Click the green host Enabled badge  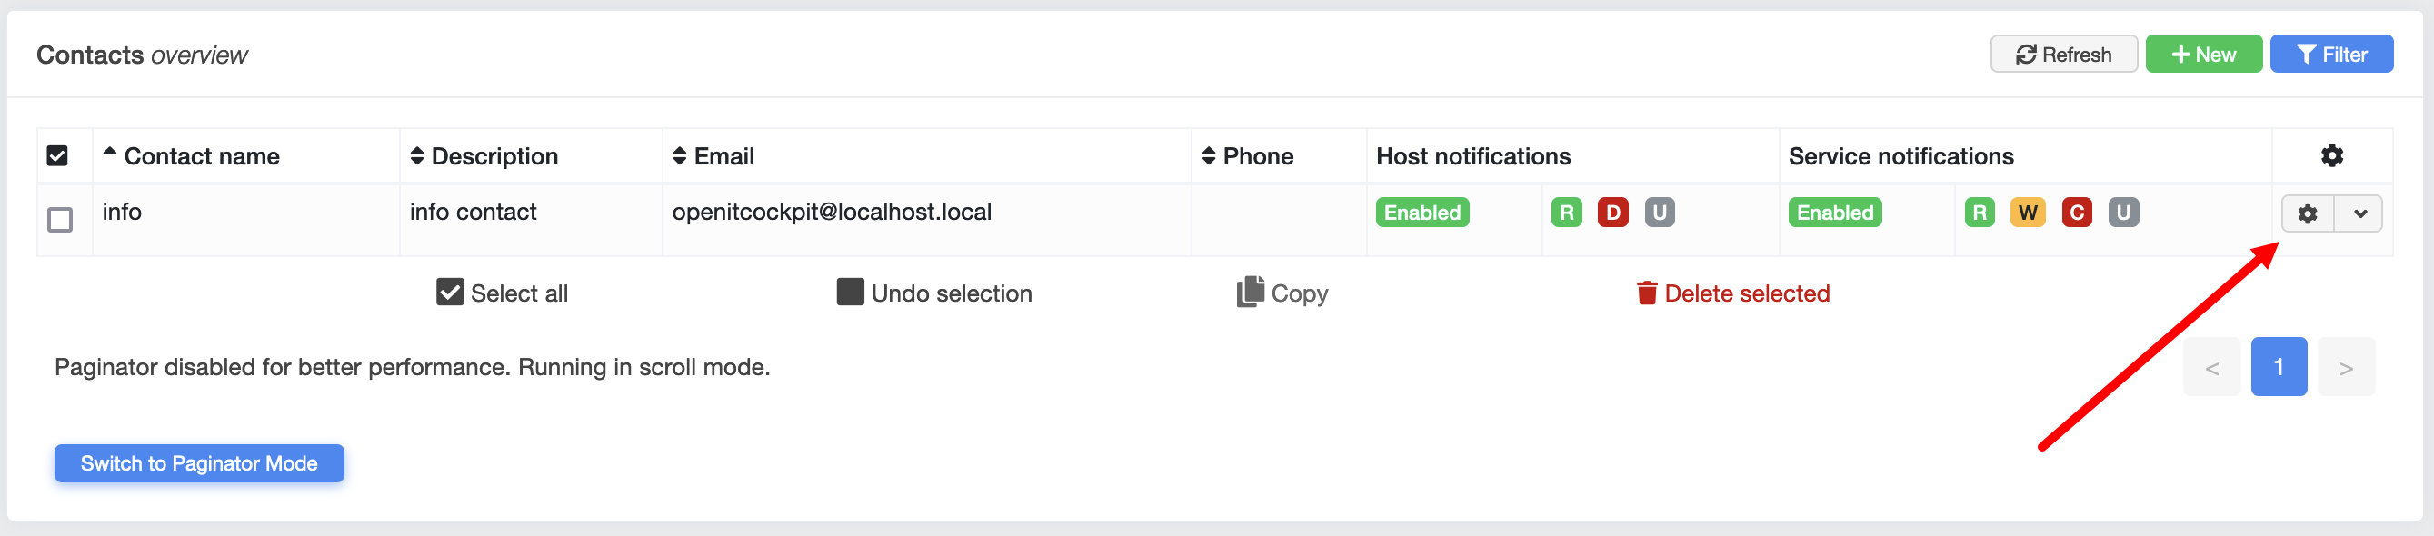tap(1422, 213)
